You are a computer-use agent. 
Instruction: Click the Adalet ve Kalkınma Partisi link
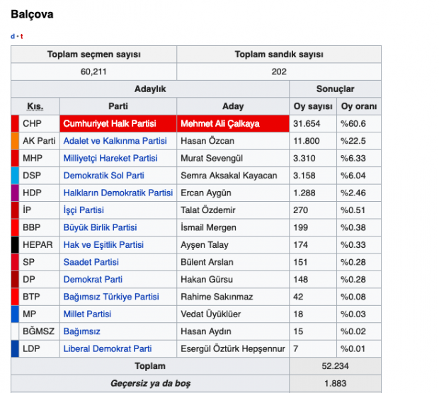[x=115, y=141]
